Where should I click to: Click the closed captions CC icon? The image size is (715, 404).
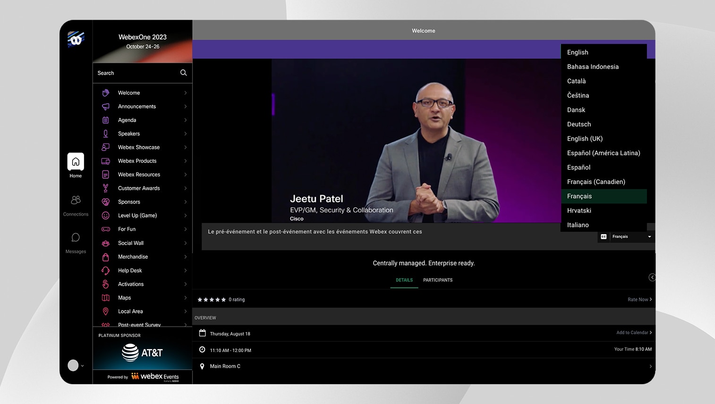(604, 236)
